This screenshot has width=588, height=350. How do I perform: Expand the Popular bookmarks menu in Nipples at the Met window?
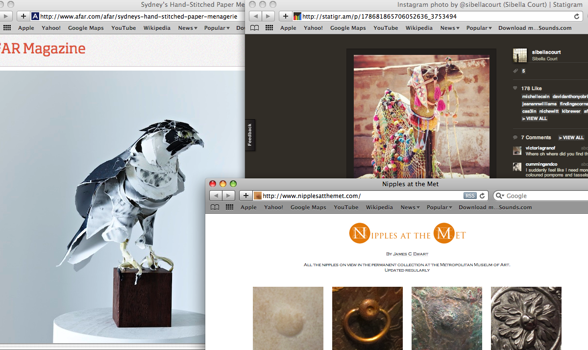coord(440,207)
